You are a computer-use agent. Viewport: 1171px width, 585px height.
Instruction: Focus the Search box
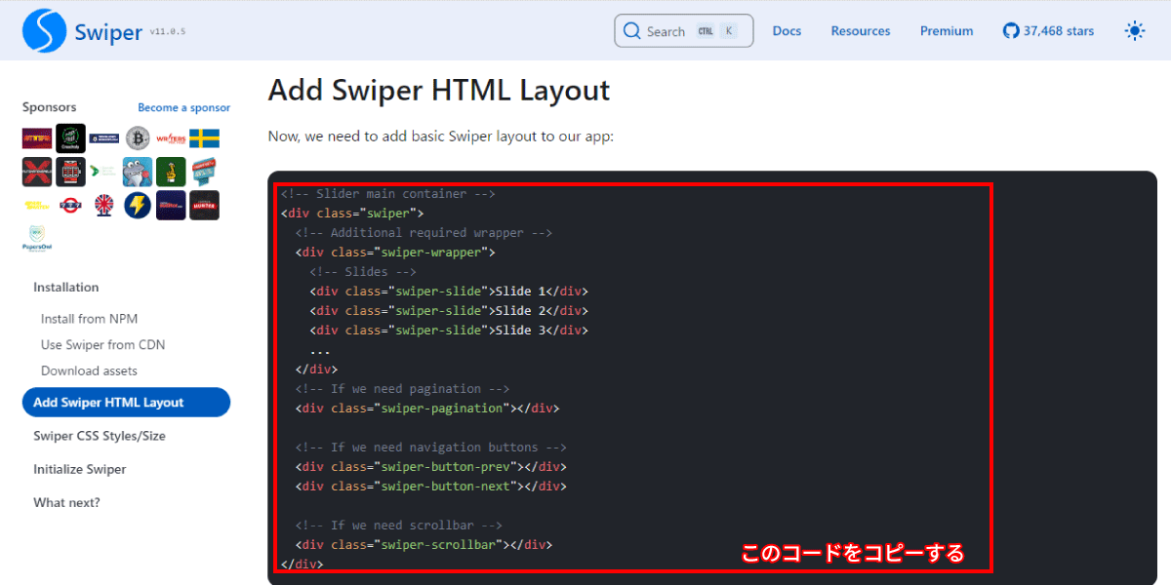coord(684,31)
